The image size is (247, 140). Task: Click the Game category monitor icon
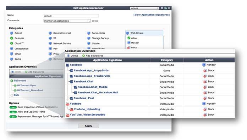[11, 59]
